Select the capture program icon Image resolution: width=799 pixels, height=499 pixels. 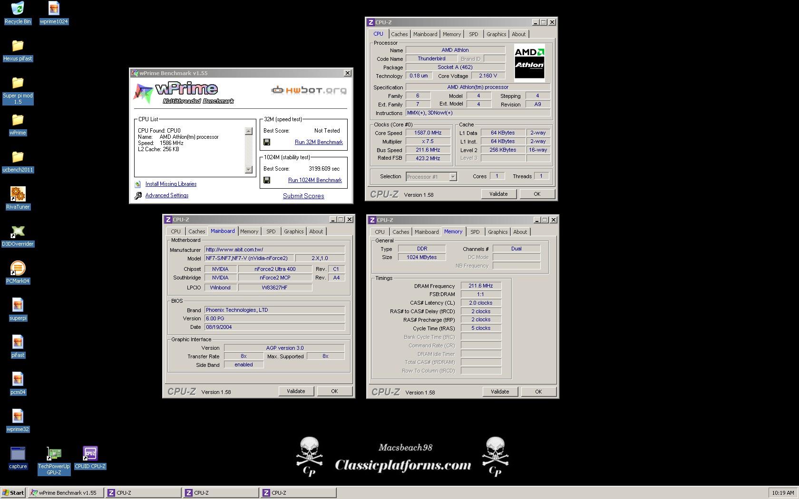click(18, 454)
